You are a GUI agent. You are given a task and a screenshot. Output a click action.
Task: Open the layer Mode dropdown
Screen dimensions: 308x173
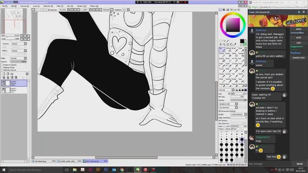(x=18, y=58)
